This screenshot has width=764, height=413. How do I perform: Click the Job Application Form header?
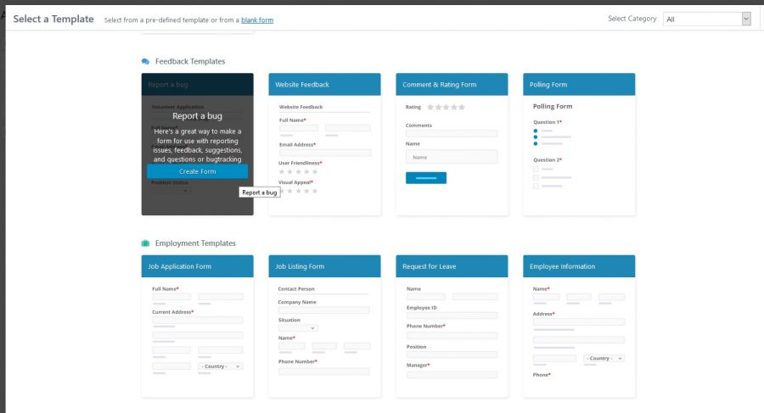point(197,266)
